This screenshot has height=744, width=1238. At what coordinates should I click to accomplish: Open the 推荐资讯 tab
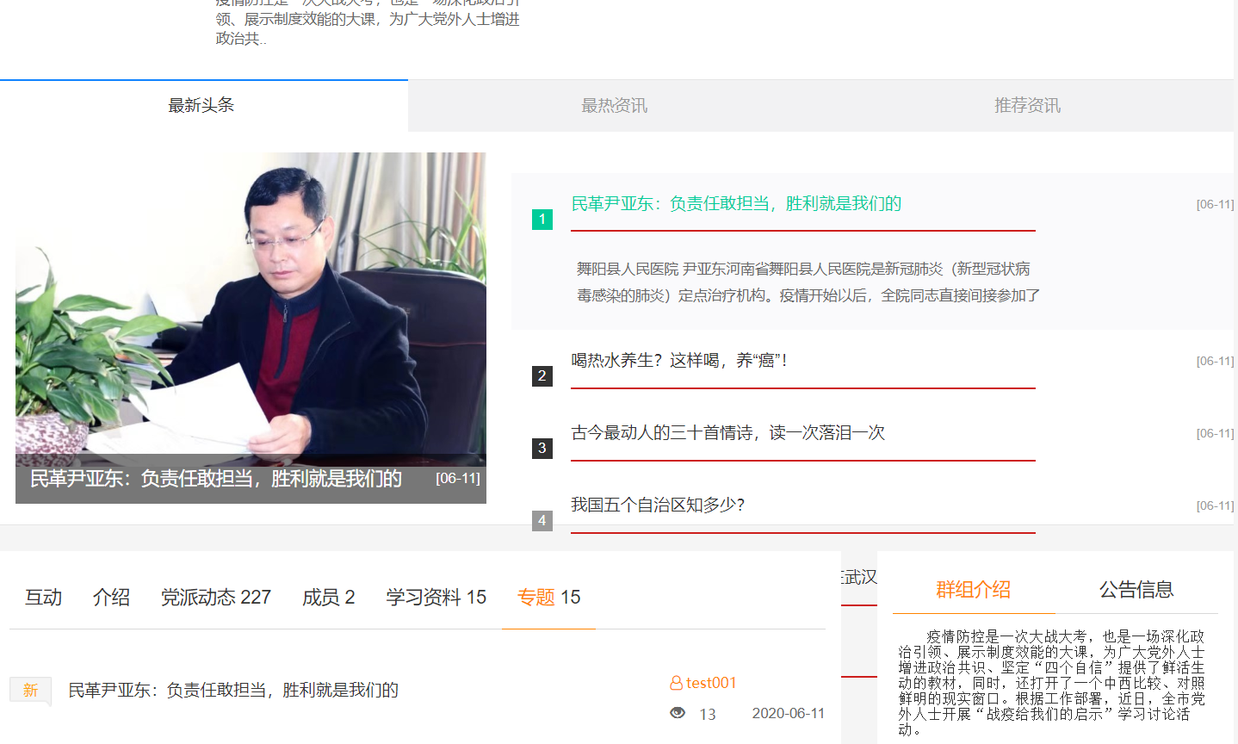tap(1027, 106)
